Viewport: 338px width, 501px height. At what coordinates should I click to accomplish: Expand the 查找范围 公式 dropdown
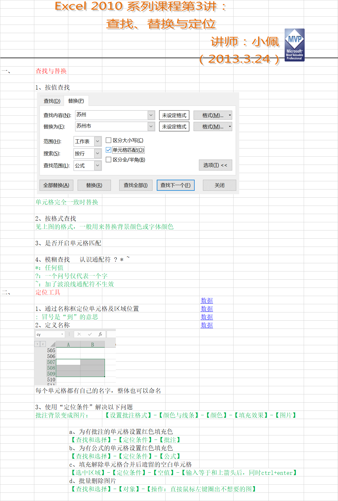(x=98, y=165)
